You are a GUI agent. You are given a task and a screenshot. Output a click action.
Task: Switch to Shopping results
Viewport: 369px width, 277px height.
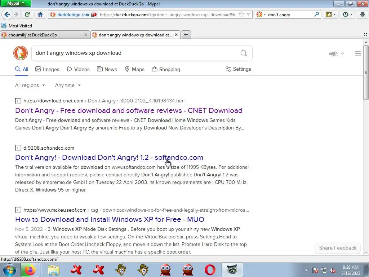point(166,69)
